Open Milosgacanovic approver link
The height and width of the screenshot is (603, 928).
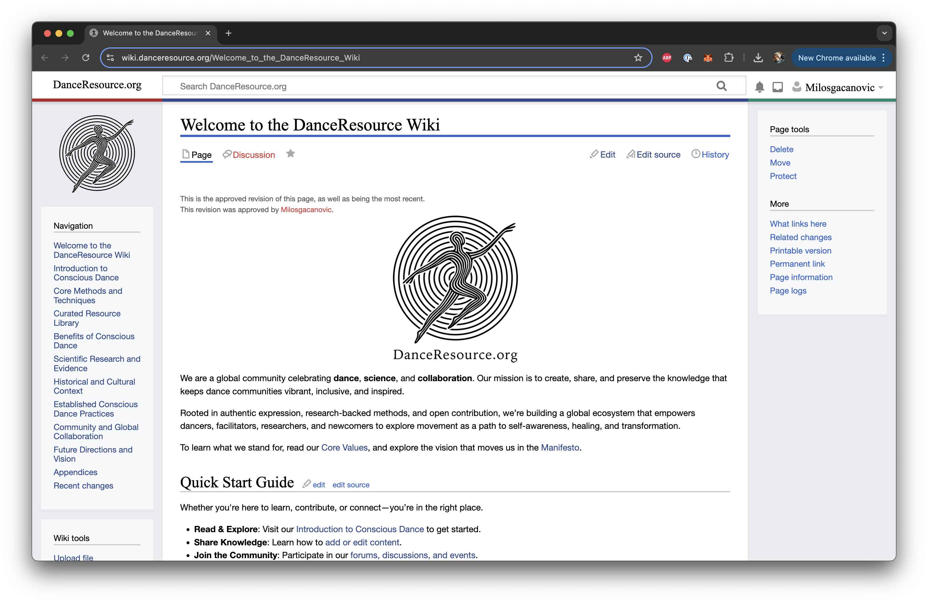(x=306, y=210)
